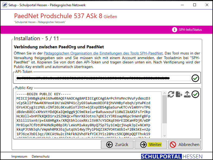Click the key line starting with HcXUll+bnM7kXQKD1rx2

point(83,116)
